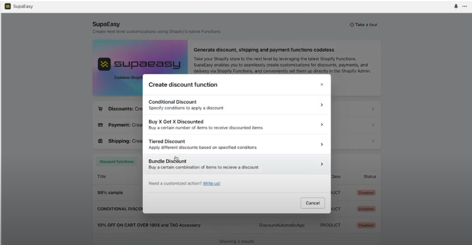
Task: Click the Showing 3 results text
Action: pyautogui.click(x=237, y=241)
